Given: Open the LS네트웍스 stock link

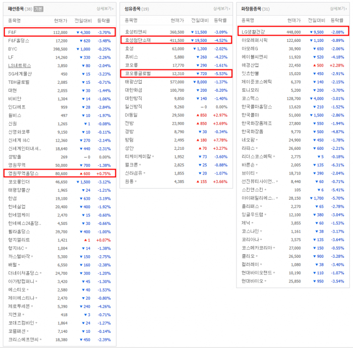Looking at the screenshot, I should pyautogui.click(x=20, y=66).
